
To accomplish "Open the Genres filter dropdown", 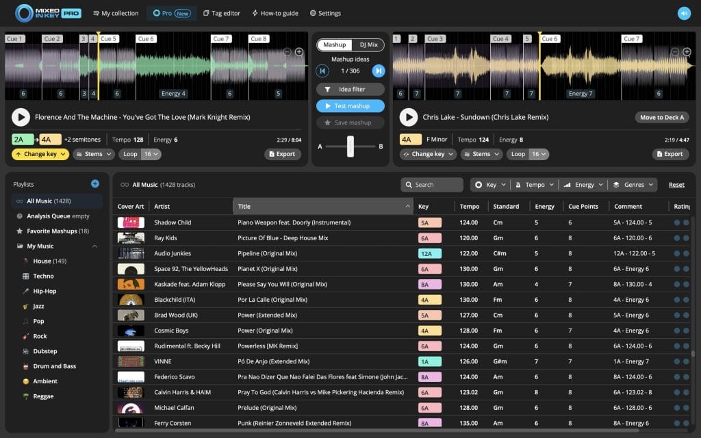I will click(x=632, y=184).
